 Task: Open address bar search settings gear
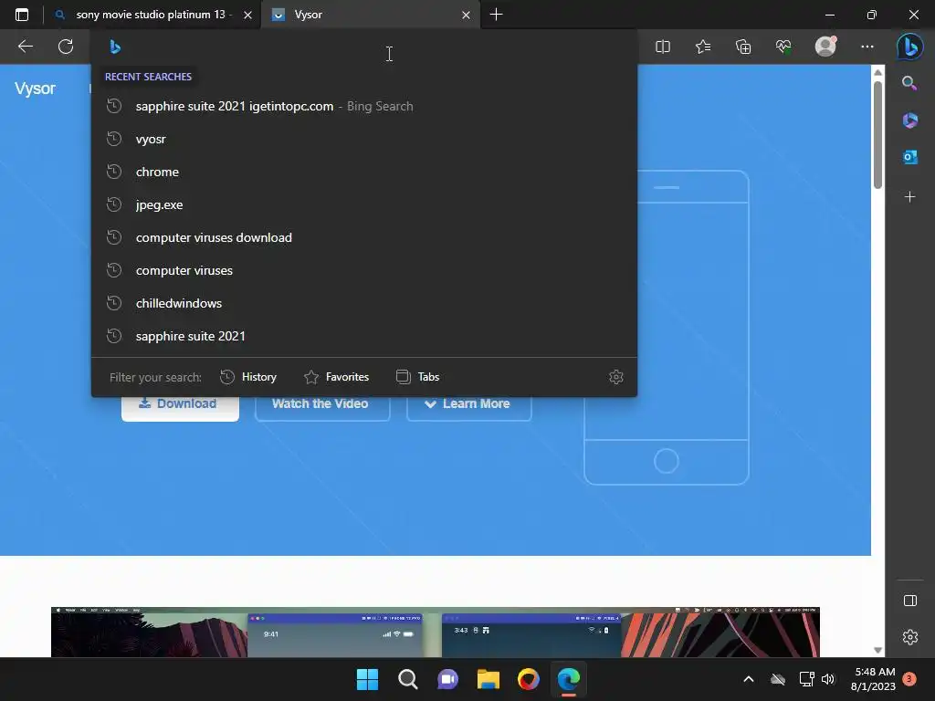616,377
